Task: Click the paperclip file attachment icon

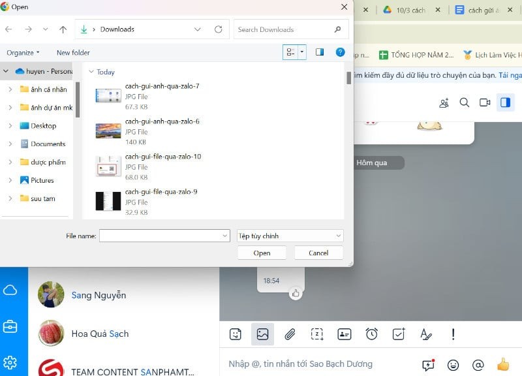Action: (x=290, y=334)
